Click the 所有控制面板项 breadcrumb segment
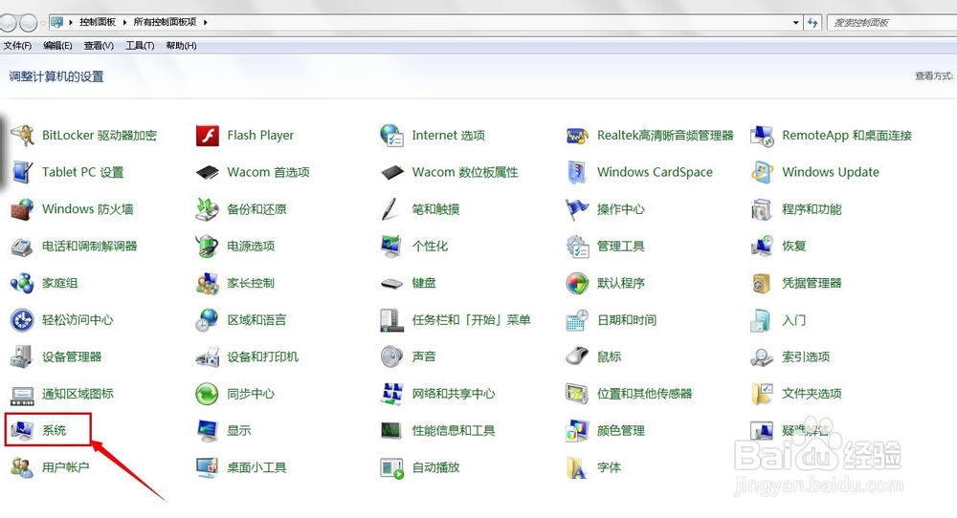 pos(165,22)
